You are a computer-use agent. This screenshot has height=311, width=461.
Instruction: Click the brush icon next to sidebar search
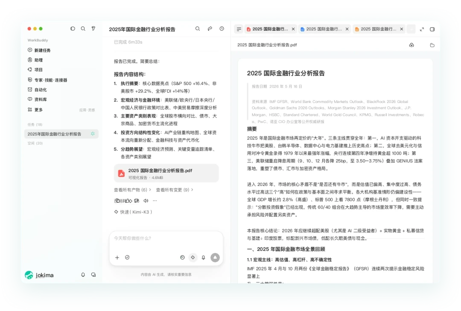click(x=93, y=29)
